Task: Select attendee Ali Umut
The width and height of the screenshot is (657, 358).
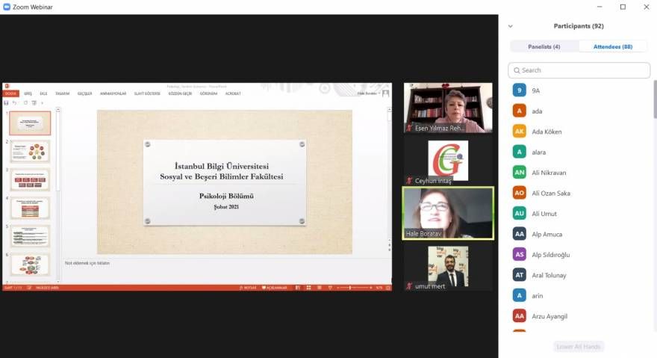Action: click(580, 214)
